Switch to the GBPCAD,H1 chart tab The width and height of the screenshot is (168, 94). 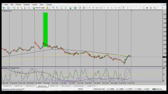tap(66, 86)
